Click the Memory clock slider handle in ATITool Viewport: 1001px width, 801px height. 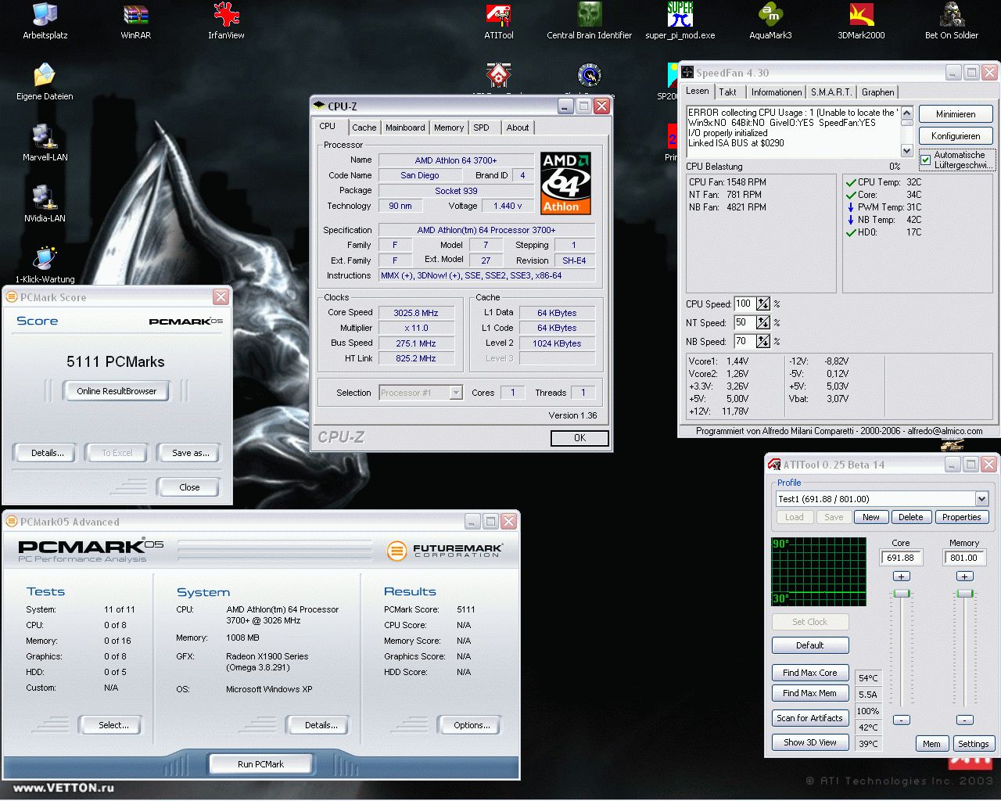coord(965,594)
